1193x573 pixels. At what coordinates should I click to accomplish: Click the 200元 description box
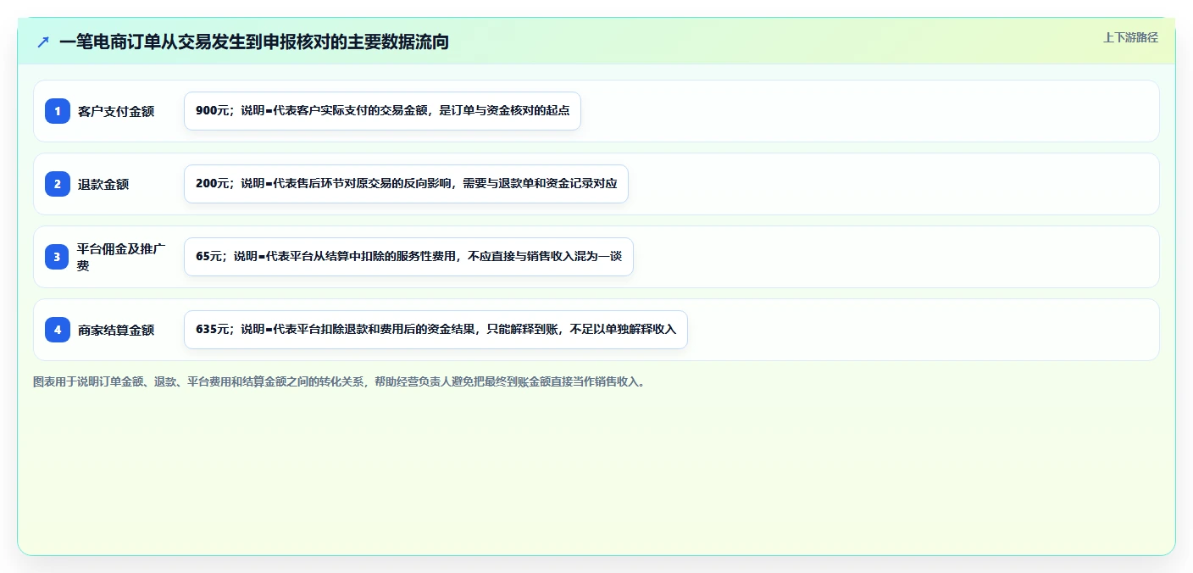(406, 184)
